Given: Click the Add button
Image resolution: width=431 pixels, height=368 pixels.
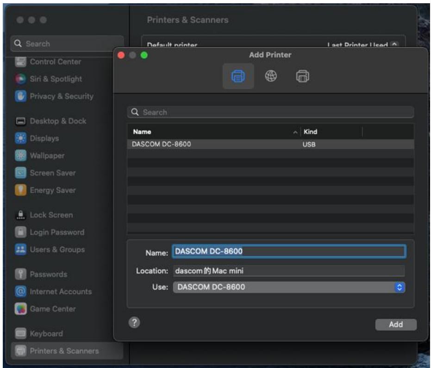Looking at the screenshot, I should 395,325.
